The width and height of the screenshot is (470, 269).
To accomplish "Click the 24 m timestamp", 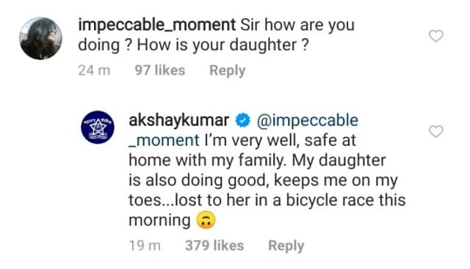I will coord(94,70).
